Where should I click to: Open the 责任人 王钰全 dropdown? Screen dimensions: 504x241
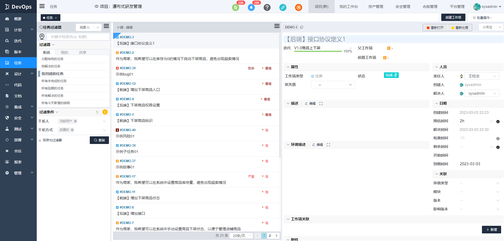point(482,76)
